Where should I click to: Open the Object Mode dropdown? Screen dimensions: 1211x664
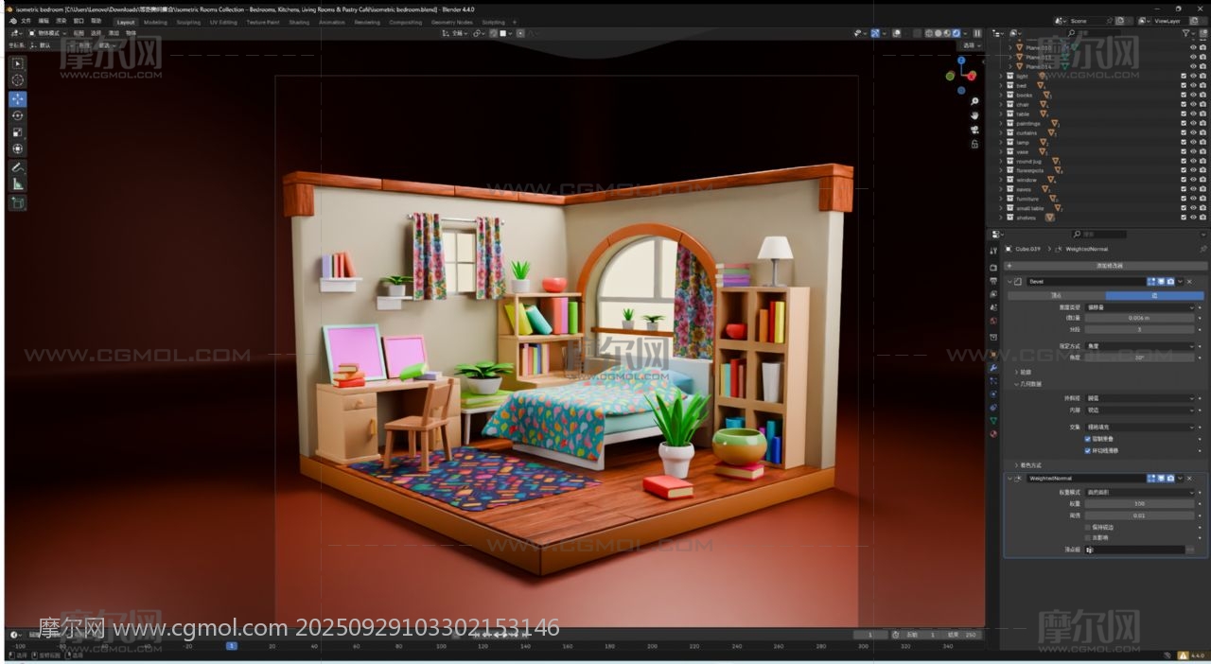[45, 33]
